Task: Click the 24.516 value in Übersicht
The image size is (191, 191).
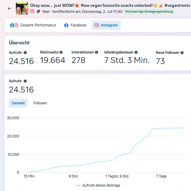Action: [21, 61]
